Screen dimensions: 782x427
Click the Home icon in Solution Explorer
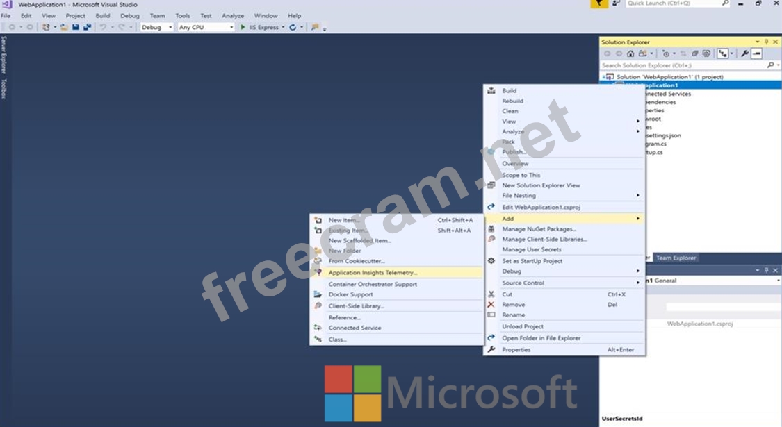(x=630, y=53)
